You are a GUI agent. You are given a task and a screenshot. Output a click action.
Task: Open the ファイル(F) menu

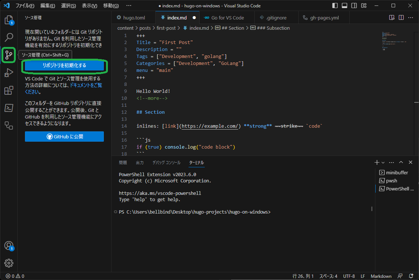(25, 6)
